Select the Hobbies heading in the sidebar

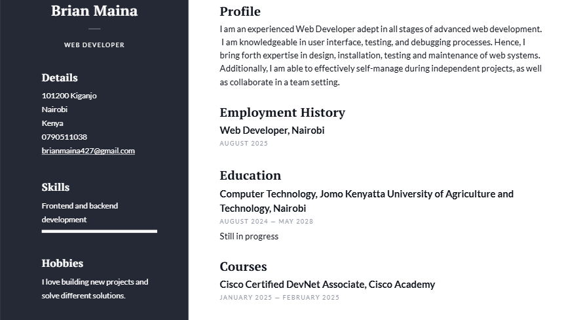[62, 263]
